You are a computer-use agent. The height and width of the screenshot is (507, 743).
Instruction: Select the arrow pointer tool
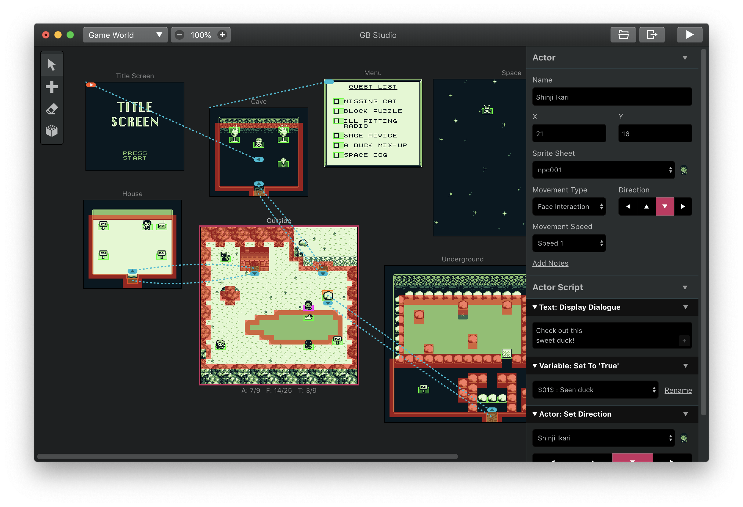click(x=52, y=64)
